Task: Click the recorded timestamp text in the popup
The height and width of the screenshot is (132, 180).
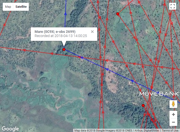Action: point(61,36)
